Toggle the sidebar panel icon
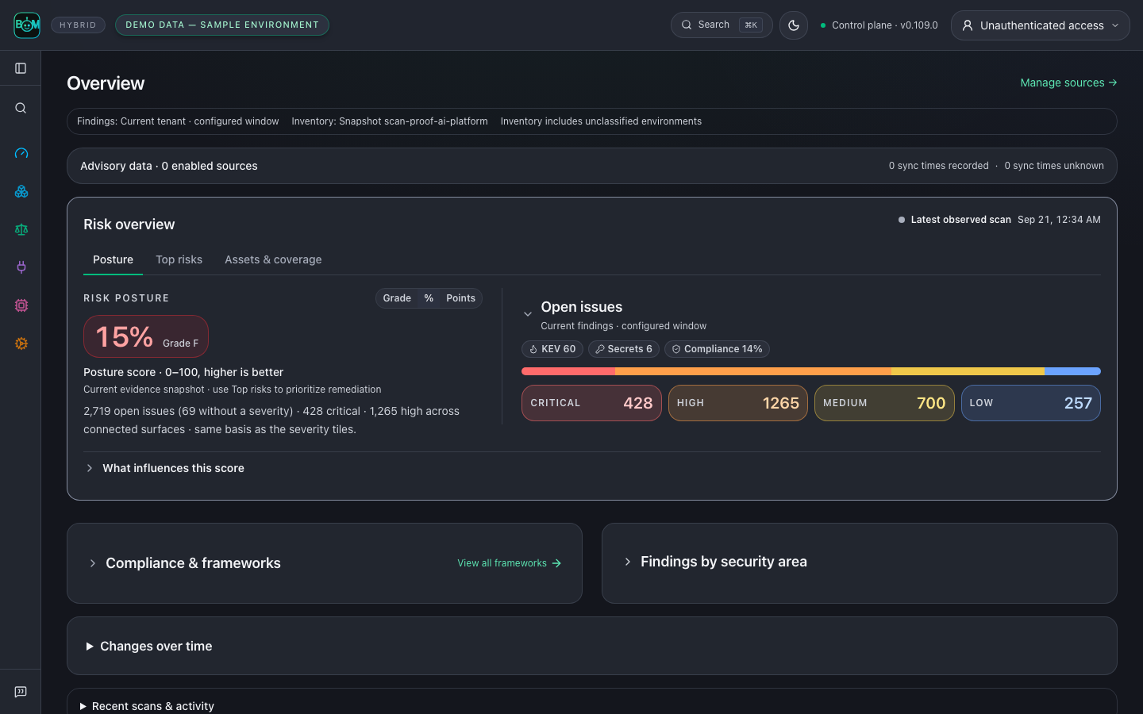 click(21, 68)
